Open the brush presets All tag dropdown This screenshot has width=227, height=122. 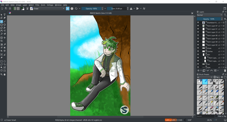click(x=205, y=77)
